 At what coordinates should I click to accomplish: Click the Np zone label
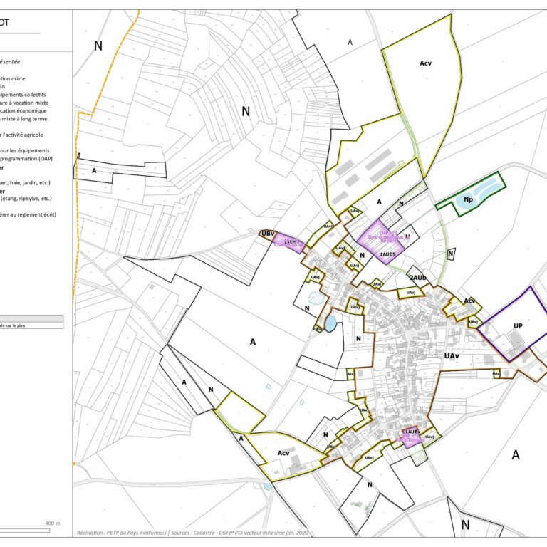pos(468,200)
